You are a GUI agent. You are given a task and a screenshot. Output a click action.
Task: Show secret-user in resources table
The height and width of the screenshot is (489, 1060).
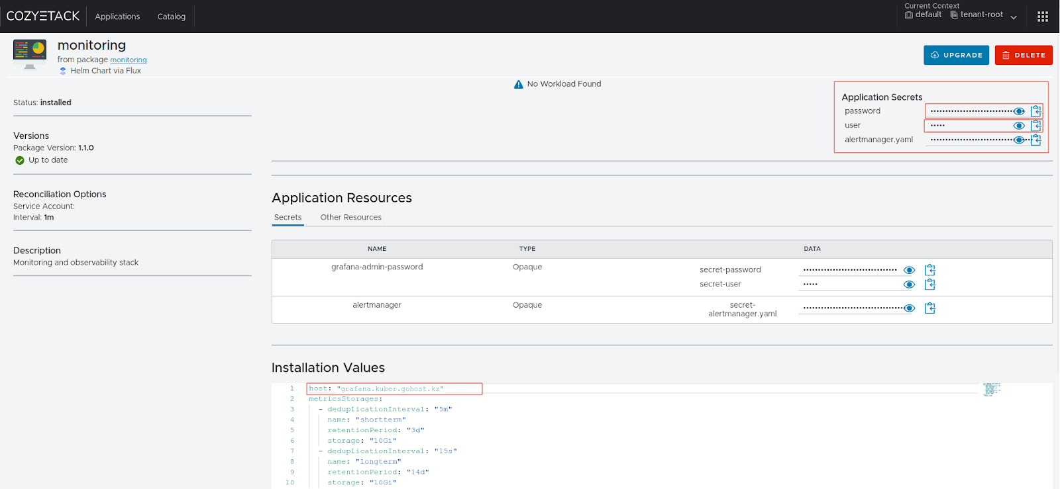tap(910, 285)
